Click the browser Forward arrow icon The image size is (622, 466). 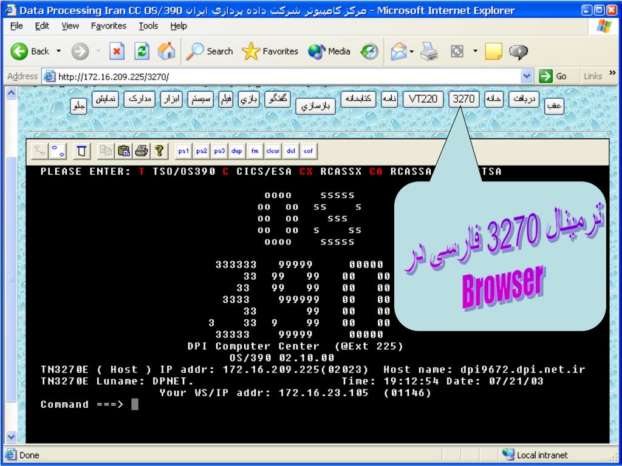click(x=80, y=52)
